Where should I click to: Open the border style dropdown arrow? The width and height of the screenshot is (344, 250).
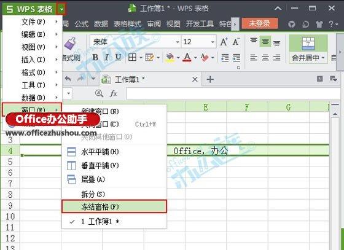(x=141, y=58)
